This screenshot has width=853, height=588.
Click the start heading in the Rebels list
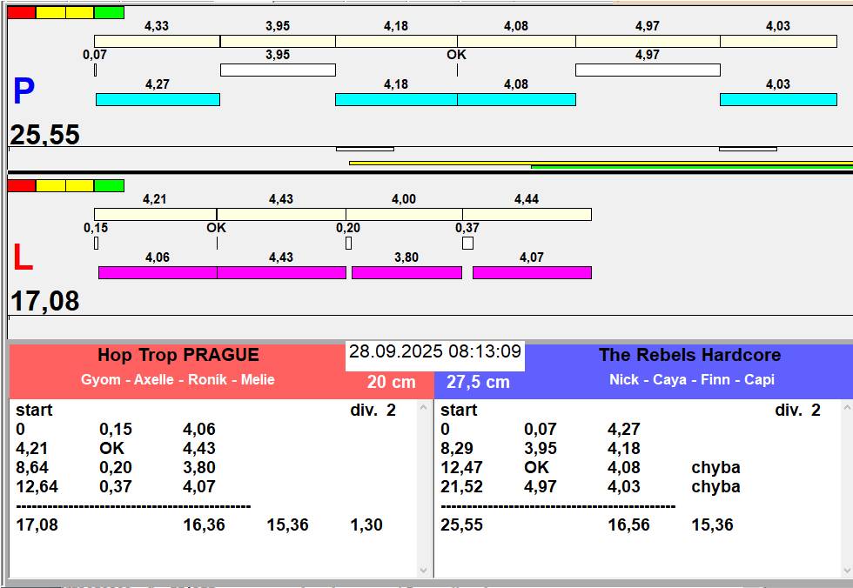459,410
